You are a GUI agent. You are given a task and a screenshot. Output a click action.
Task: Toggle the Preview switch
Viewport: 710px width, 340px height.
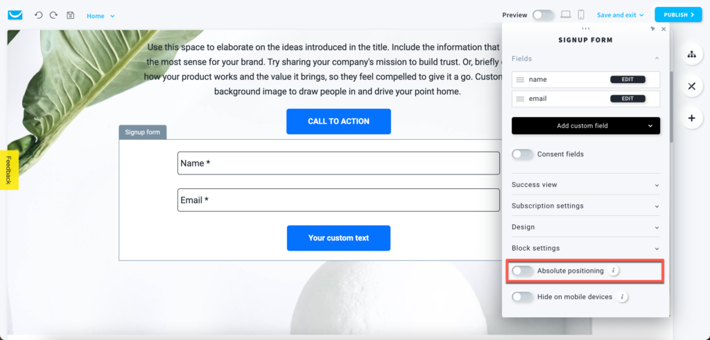(543, 15)
